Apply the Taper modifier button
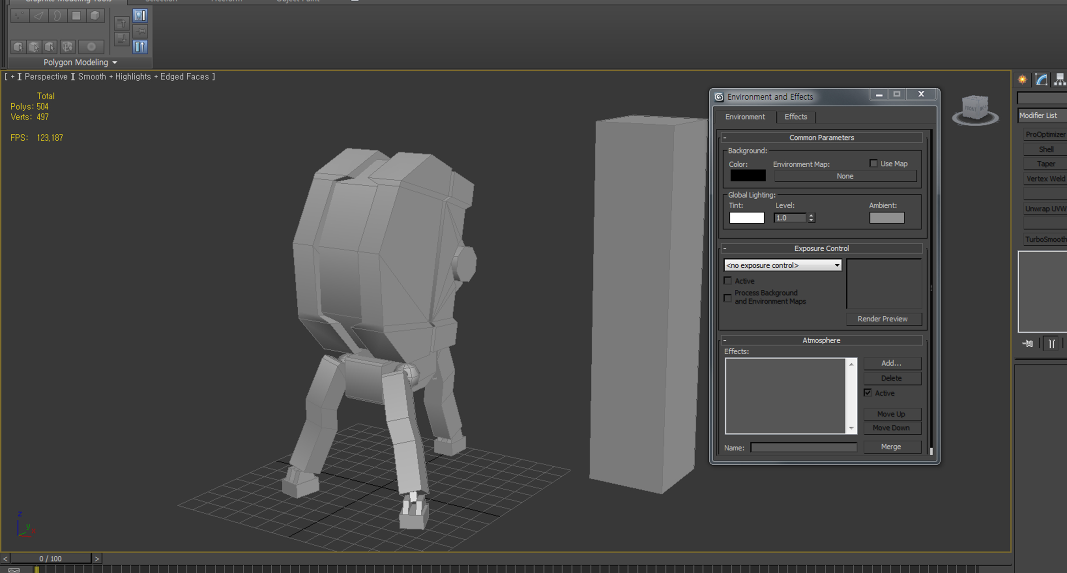 tap(1045, 164)
